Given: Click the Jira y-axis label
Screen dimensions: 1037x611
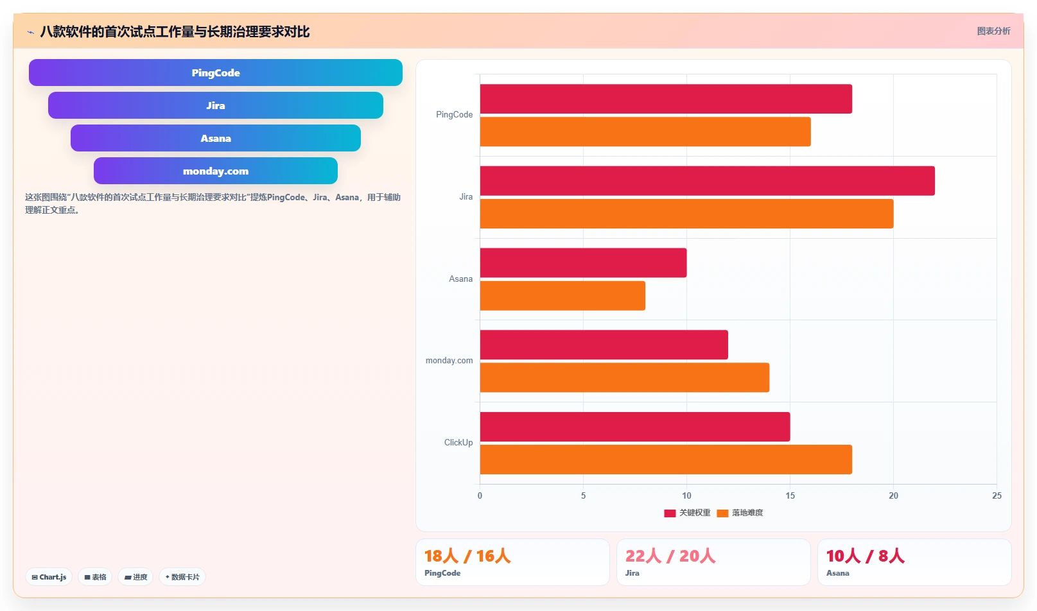Looking at the screenshot, I should pos(466,197).
